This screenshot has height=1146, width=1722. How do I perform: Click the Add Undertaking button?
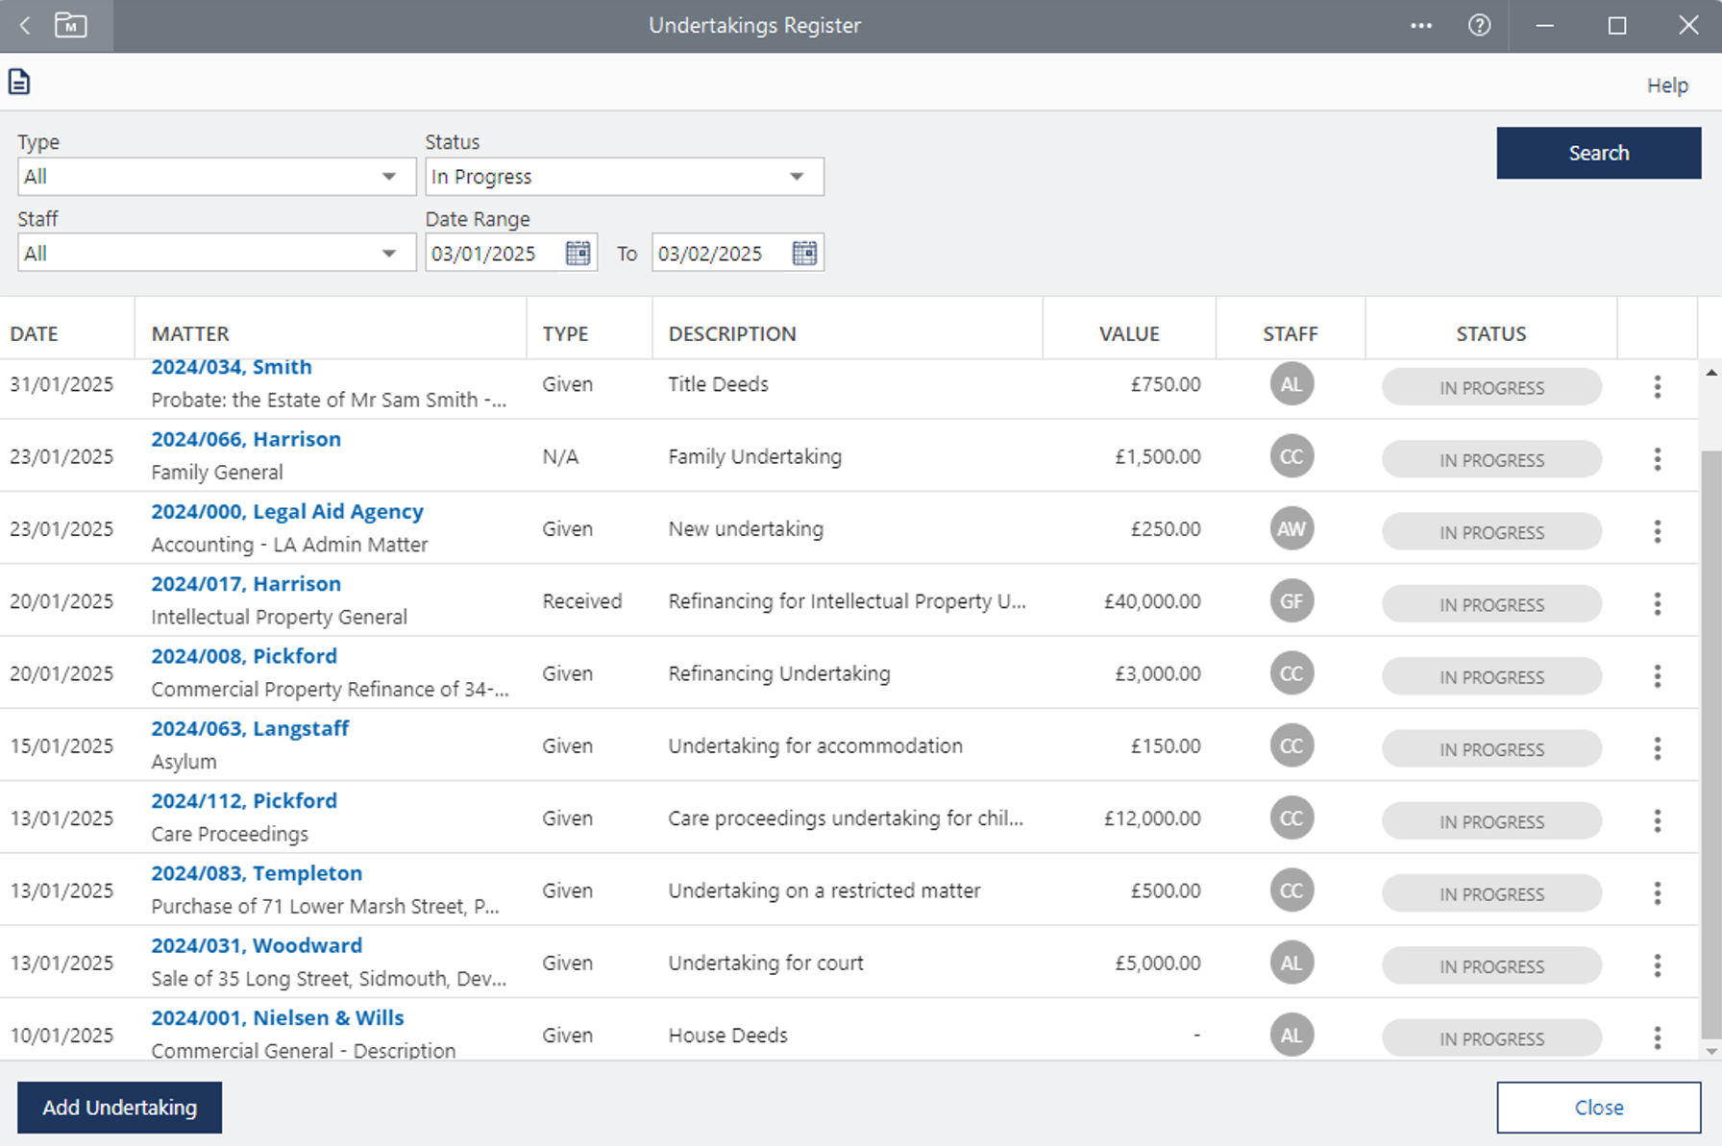(119, 1108)
